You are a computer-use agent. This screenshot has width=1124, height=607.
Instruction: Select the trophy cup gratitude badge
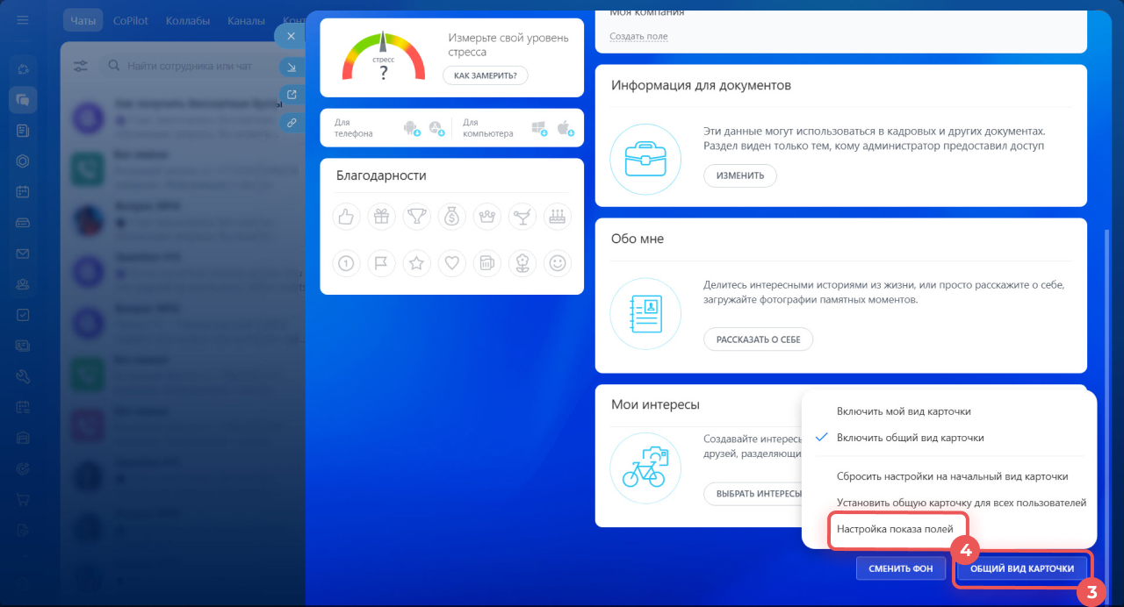click(416, 217)
